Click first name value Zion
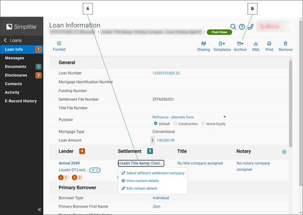This screenshot has width=303, height=215. 156,206
